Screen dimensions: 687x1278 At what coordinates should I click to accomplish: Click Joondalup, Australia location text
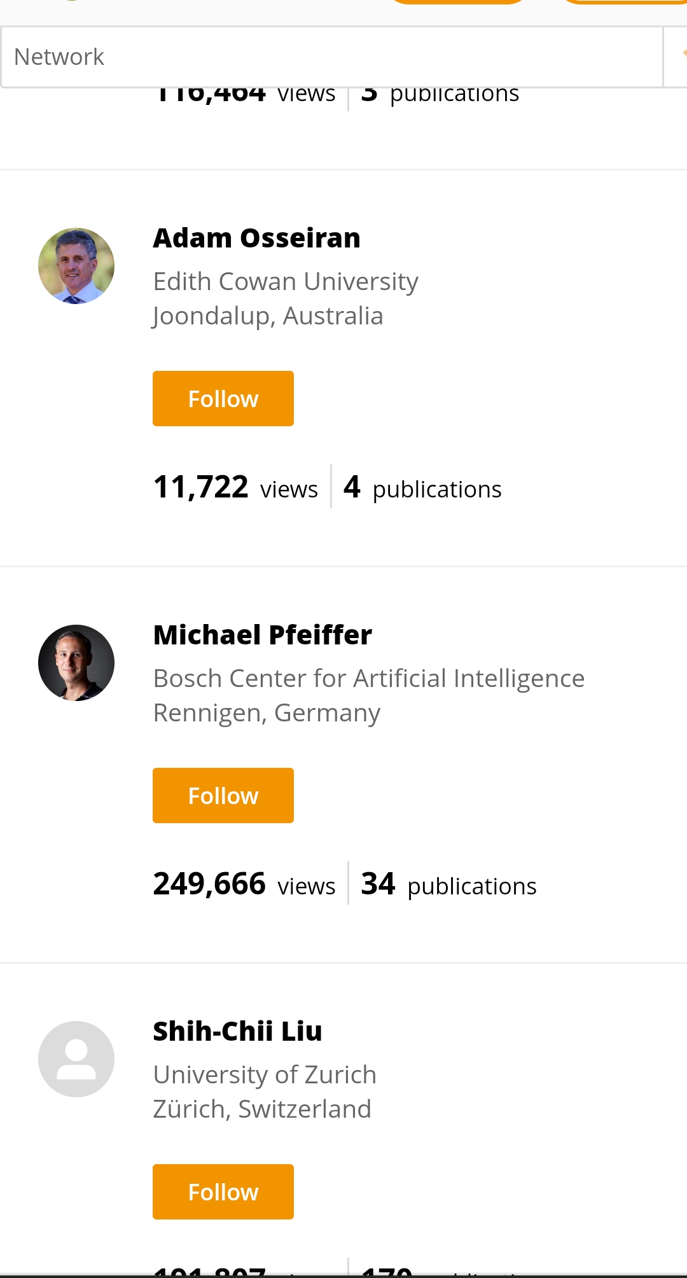tap(268, 316)
